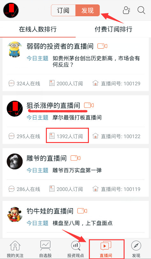Tap the camera icon beside 钓牛娃的直播间

[x=82, y=211]
